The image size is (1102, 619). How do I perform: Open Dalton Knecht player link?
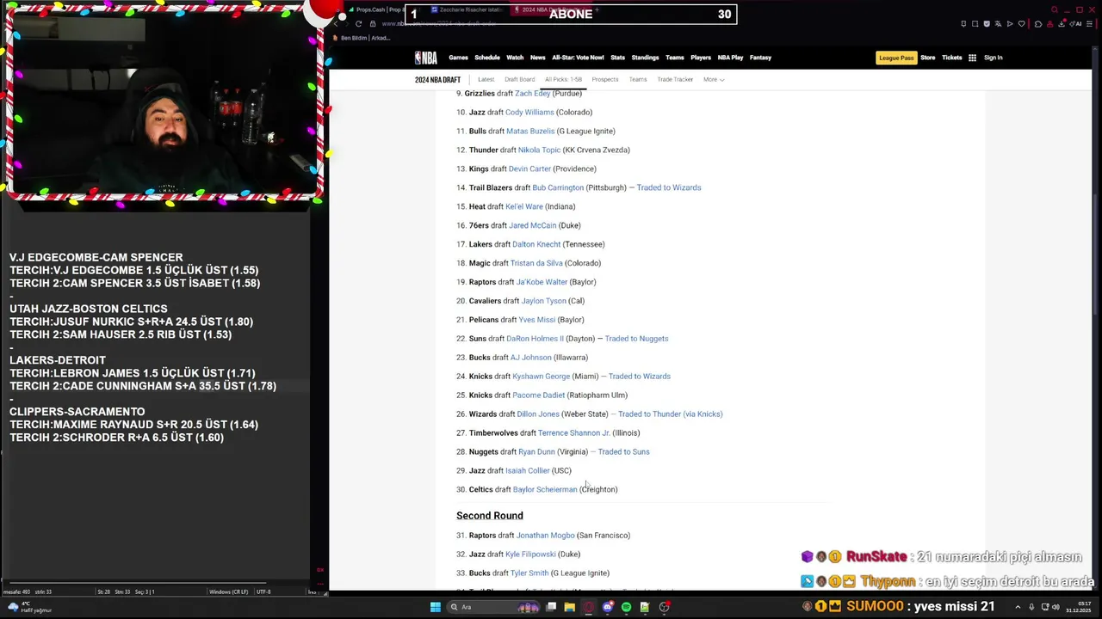click(x=536, y=244)
